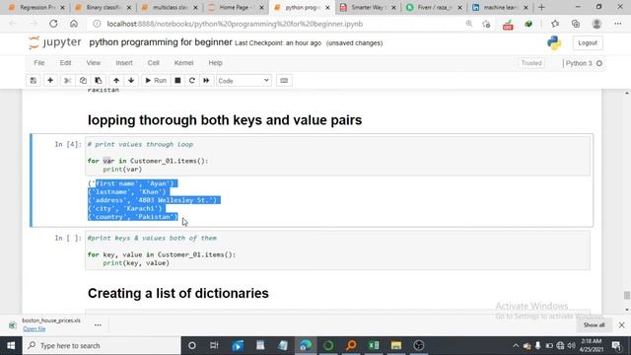Click the Trusted notebook indicator
The width and height of the screenshot is (631, 355).
(x=531, y=63)
